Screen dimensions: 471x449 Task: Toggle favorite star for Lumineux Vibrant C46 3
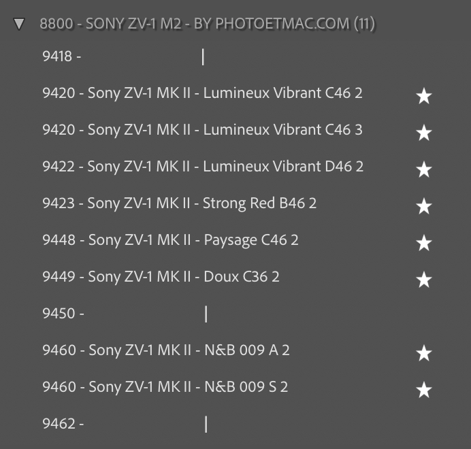(x=423, y=133)
